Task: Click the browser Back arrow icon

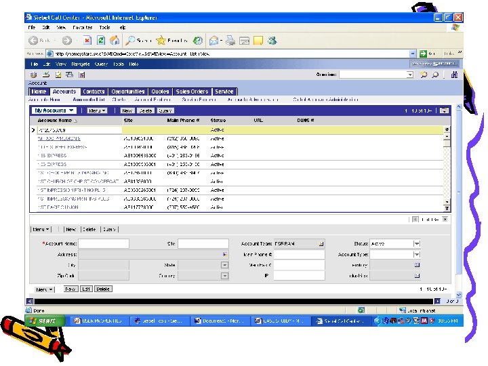Action: click(x=33, y=41)
